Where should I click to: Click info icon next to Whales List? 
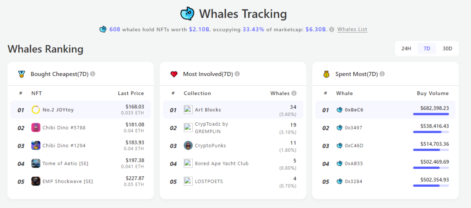(331, 29)
